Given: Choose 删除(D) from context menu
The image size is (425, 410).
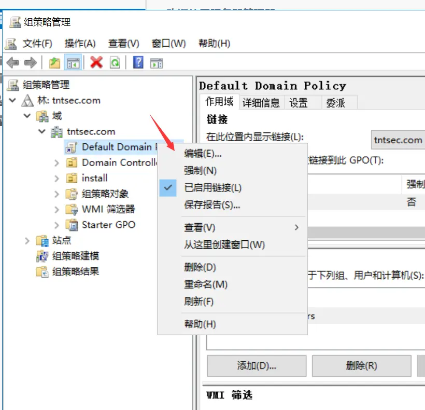Looking at the screenshot, I should [x=232, y=267].
